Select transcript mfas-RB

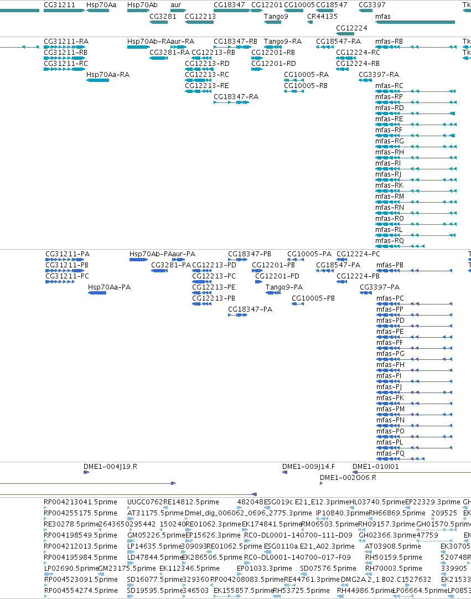pyautogui.click(x=416, y=47)
